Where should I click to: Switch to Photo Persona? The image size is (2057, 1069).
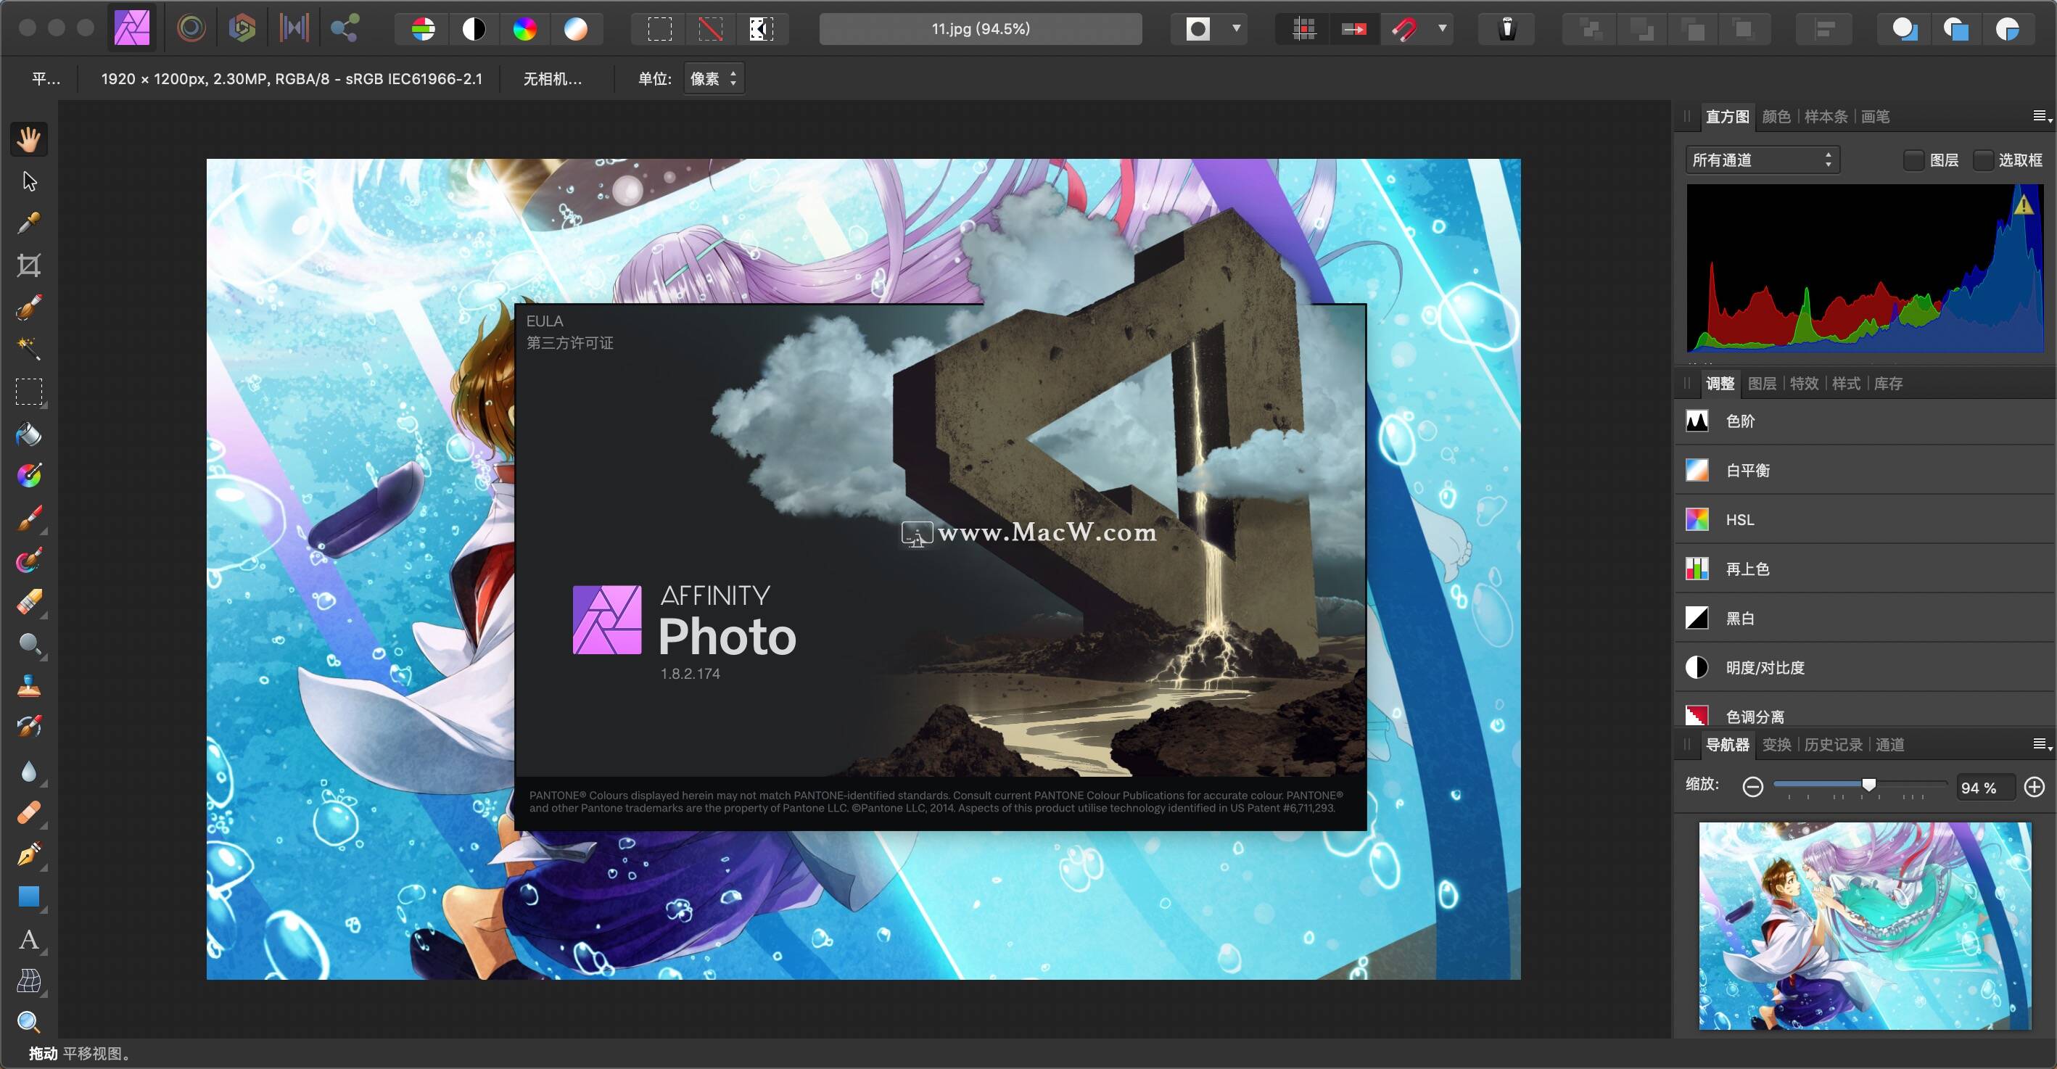[132, 29]
